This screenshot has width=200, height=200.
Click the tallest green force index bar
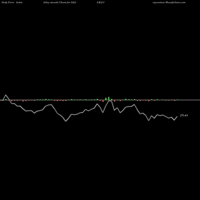(x=109, y=98)
